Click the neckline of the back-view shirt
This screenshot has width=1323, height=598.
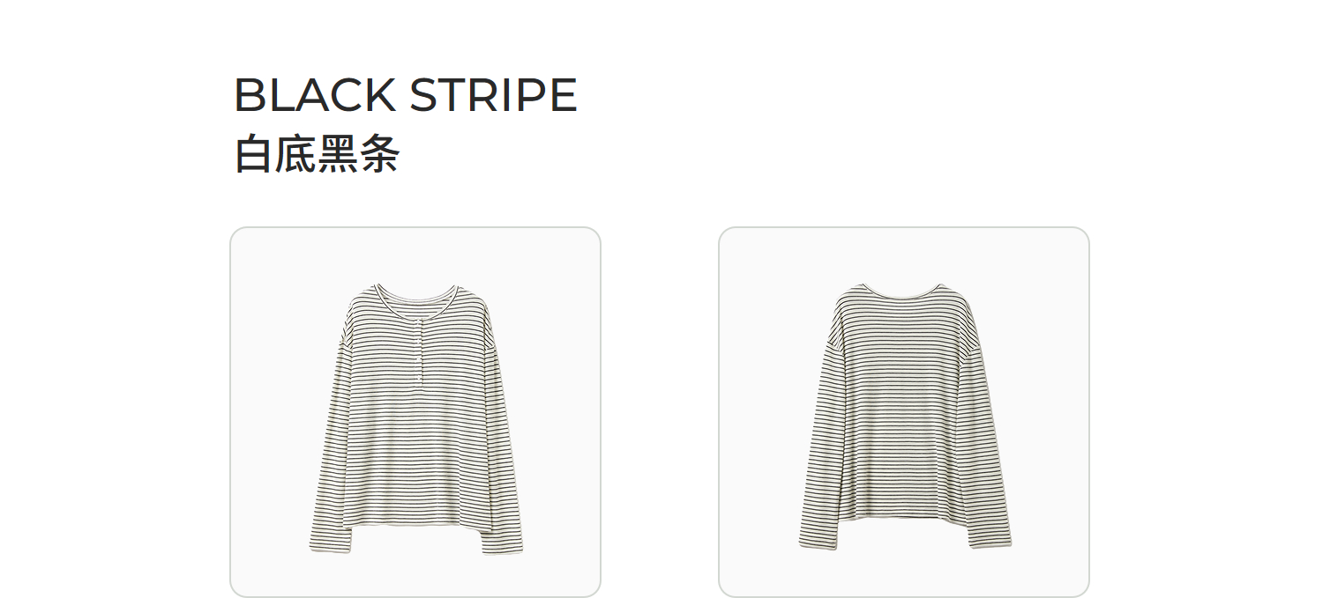click(904, 291)
